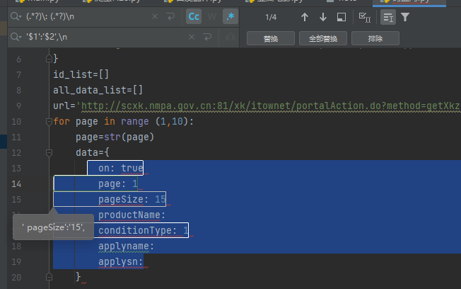Toggle Preserve Case (AA) option
Screen dimensions: 461x289
(x=230, y=37)
